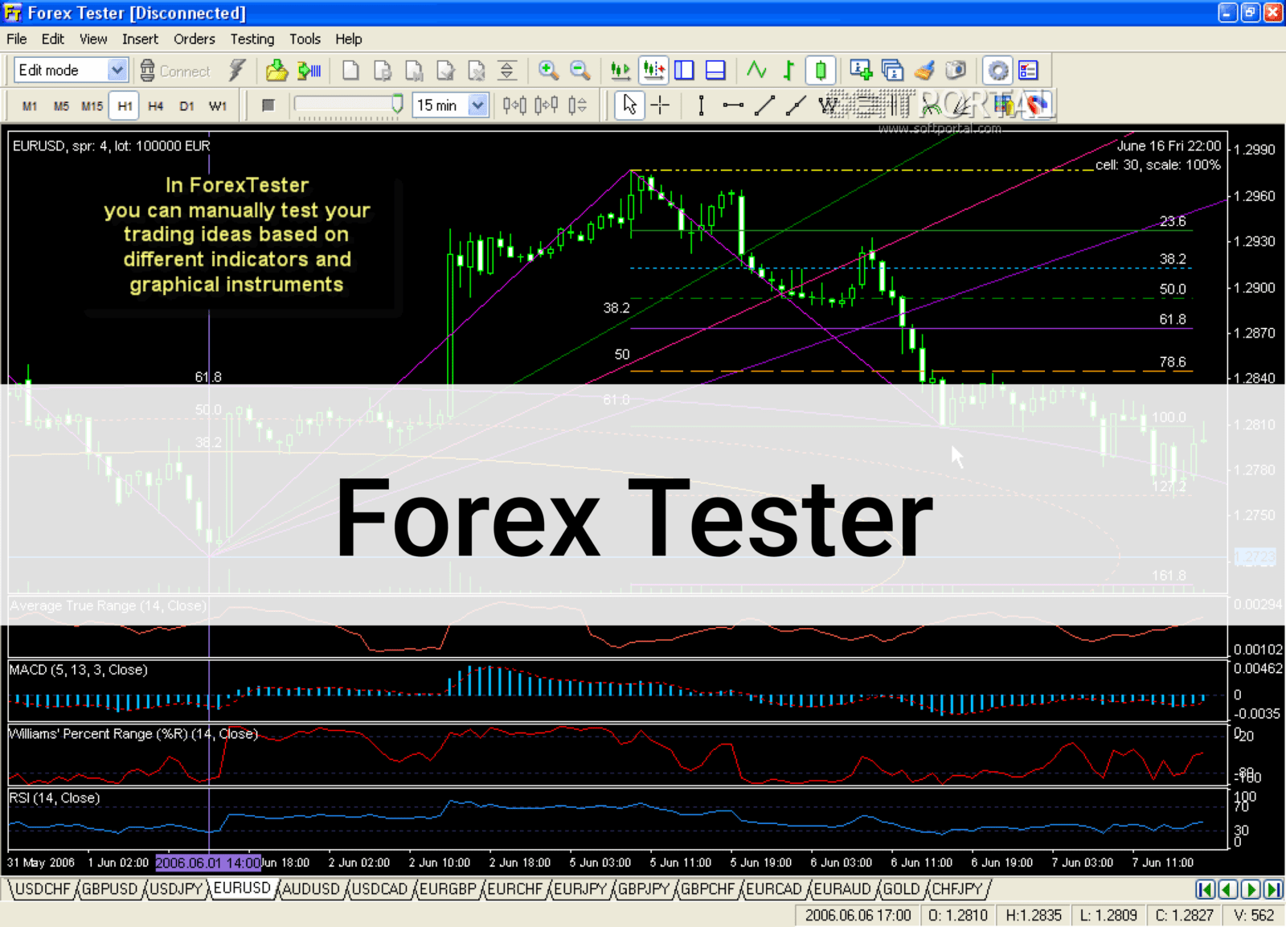Click the paintbrush cleanup icon
The height and width of the screenshot is (927, 1286).
point(924,71)
